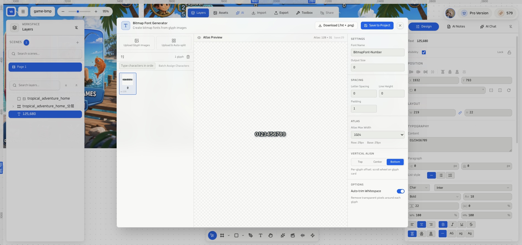Click the glyph sort order icon
522x245 pixels.
[x=122, y=57]
